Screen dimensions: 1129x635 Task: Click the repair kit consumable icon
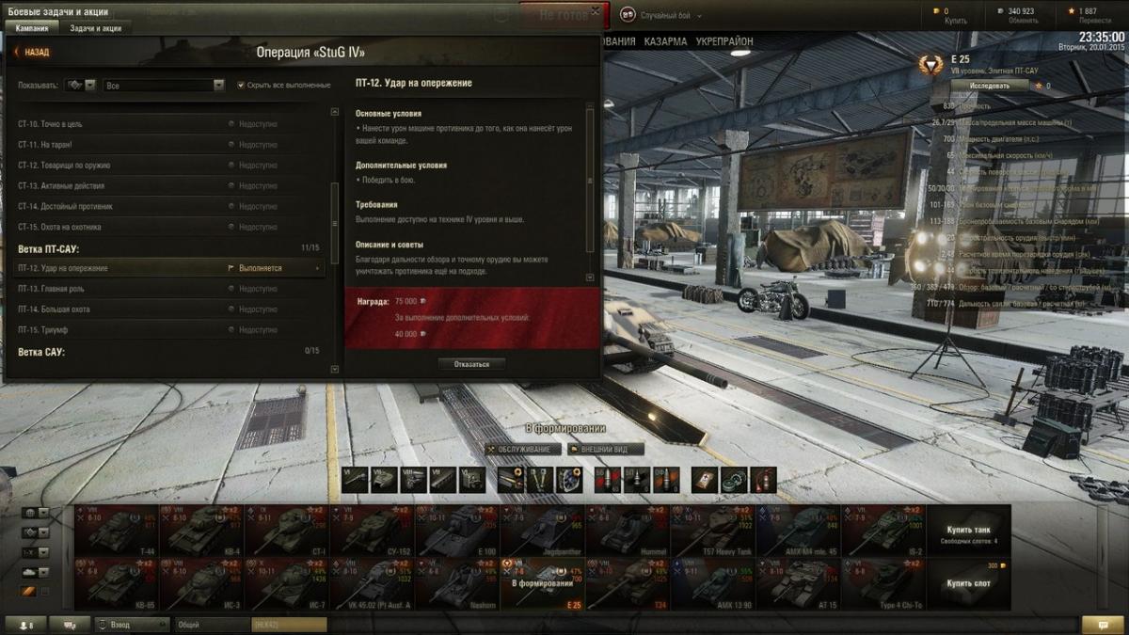pyautogui.click(x=734, y=479)
